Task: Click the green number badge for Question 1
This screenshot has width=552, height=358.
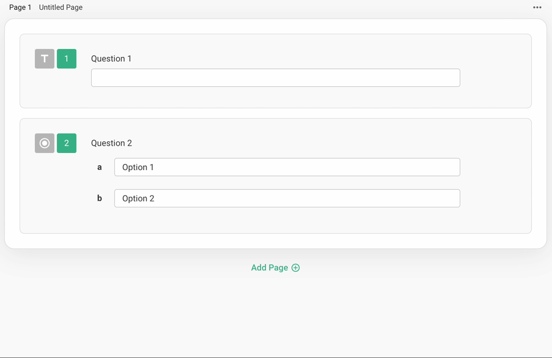Action: (66, 58)
